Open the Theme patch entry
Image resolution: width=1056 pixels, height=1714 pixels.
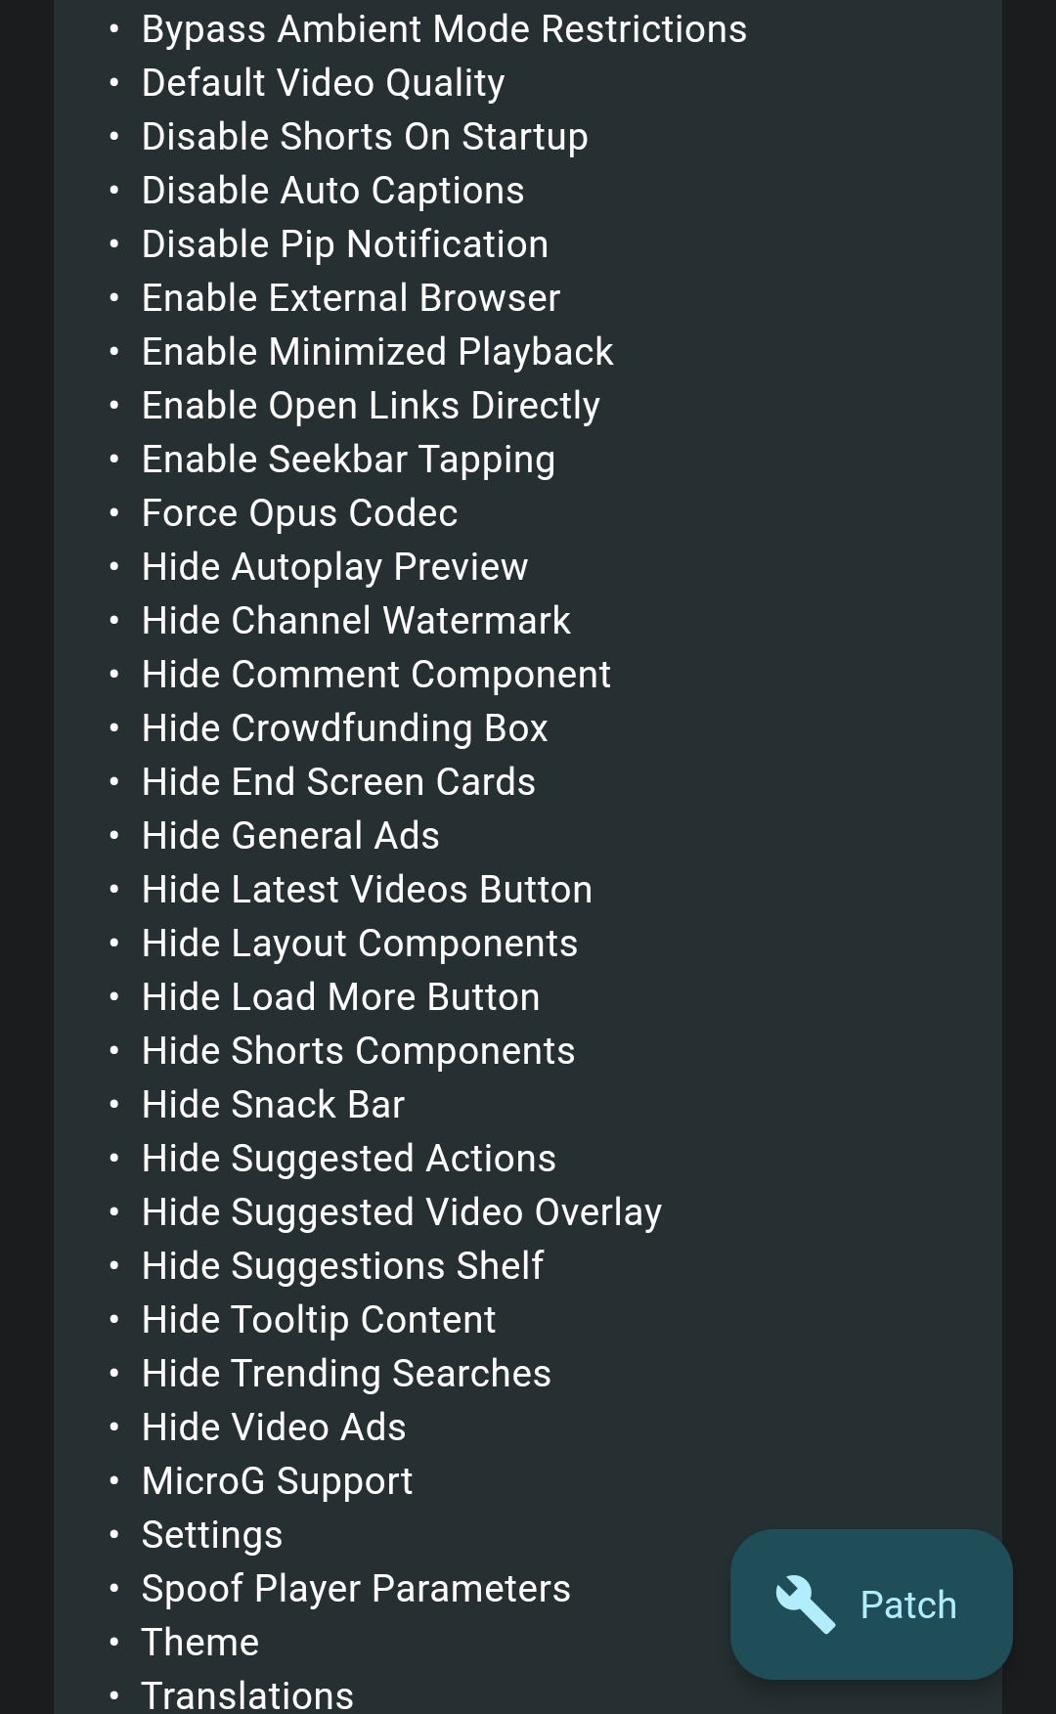tap(199, 1642)
